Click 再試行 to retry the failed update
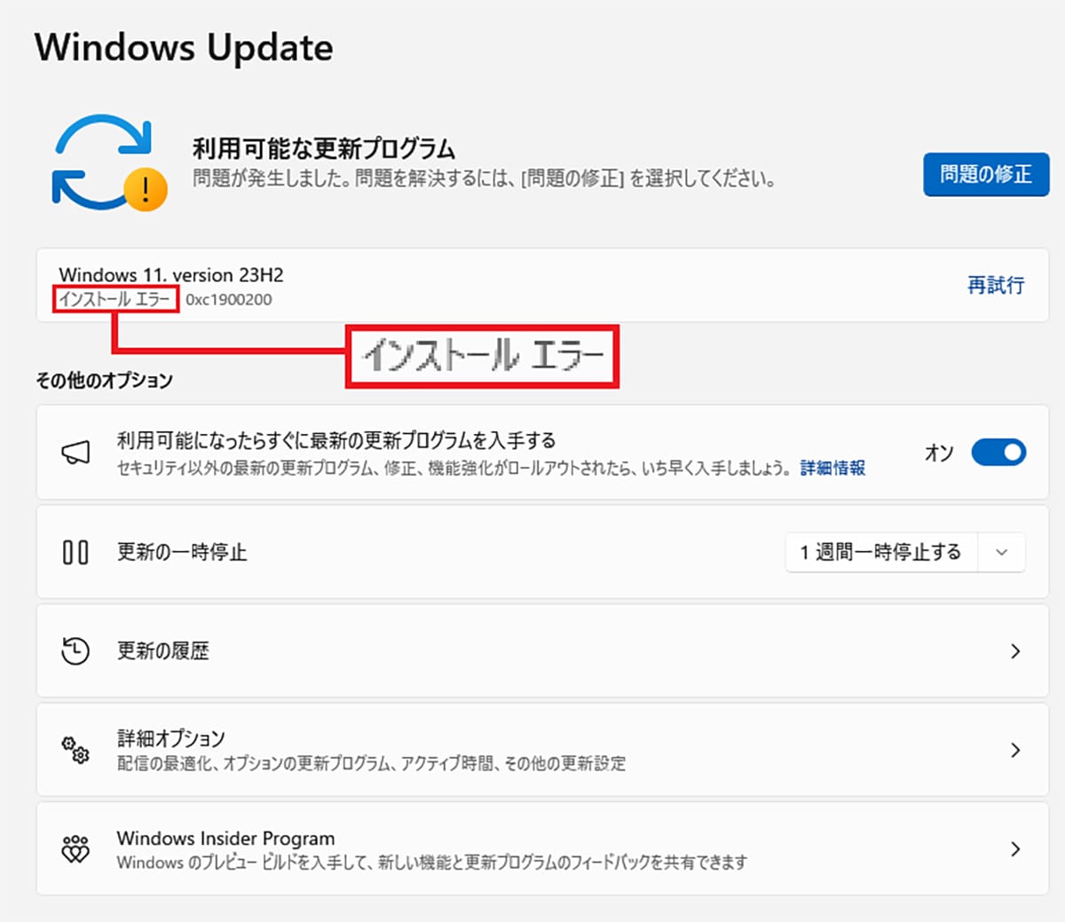The height and width of the screenshot is (922, 1065). coord(995,285)
